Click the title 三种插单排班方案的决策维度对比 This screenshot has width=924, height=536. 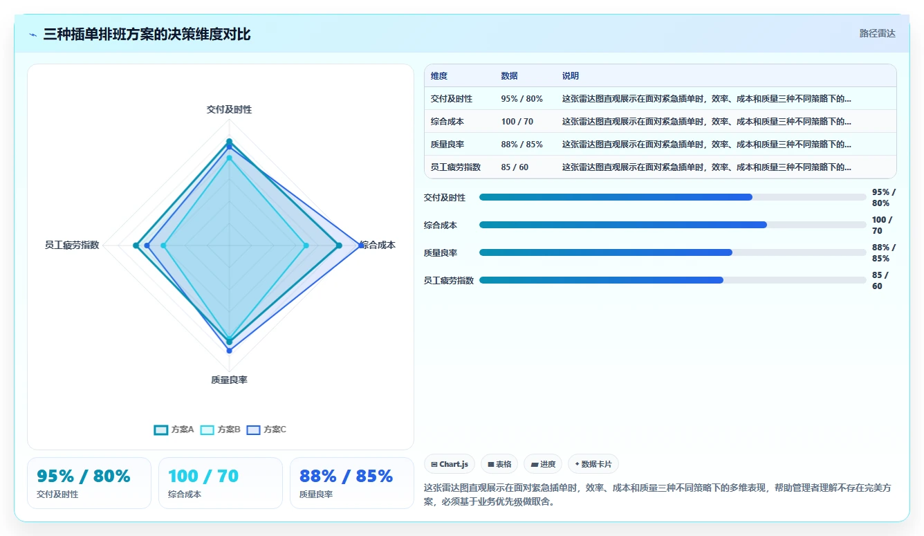[x=147, y=34]
